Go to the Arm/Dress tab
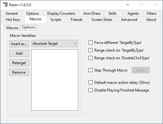Viewport: 163px width, 124px height. tap(92, 14)
